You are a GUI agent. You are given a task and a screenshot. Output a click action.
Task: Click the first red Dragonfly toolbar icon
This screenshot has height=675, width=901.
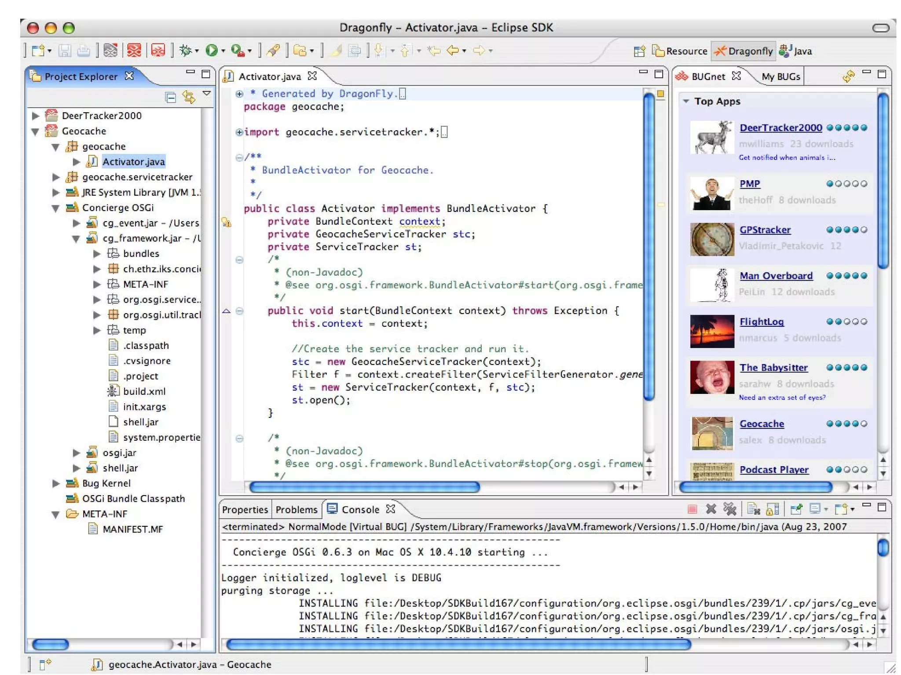(134, 51)
